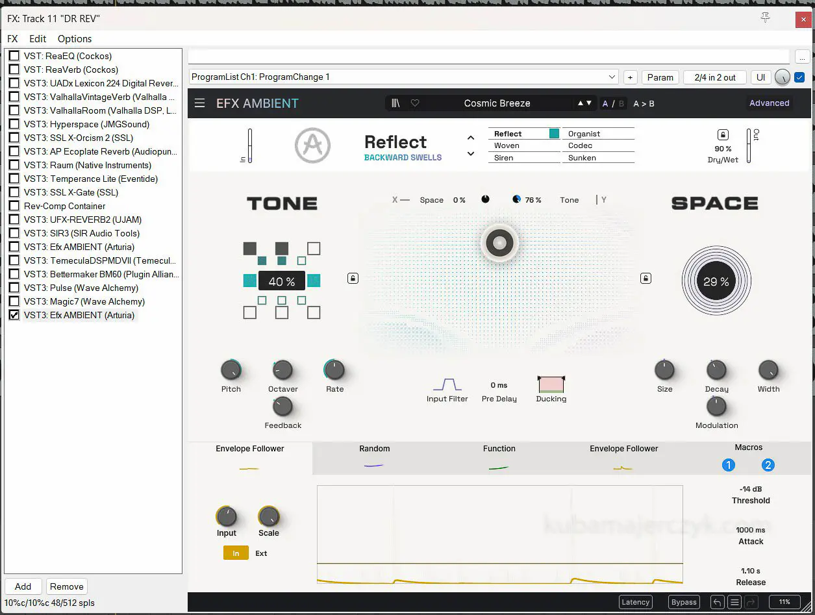Click the Advanced button
The image size is (815, 615).
[769, 103]
